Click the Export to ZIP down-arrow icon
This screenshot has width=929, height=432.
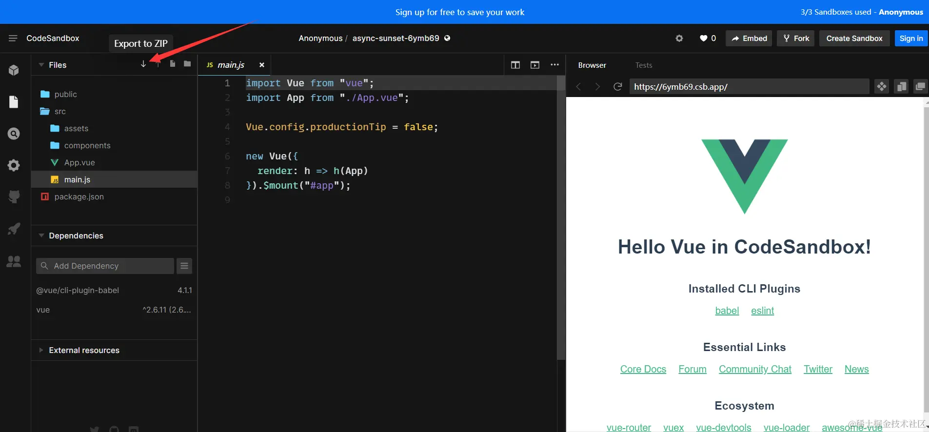coord(143,64)
